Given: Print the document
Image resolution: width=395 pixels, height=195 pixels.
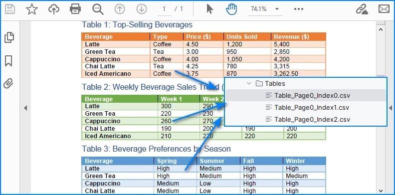Looking at the screenshot, I should tap(75, 9).
